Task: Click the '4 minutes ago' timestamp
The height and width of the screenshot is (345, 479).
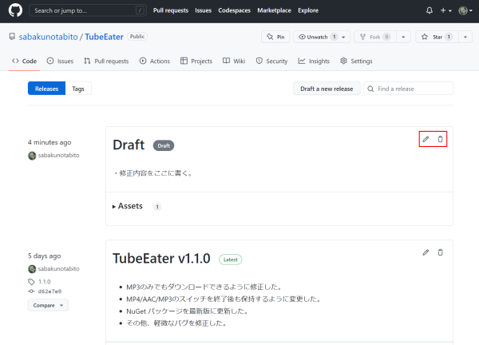Action: [x=49, y=142]
